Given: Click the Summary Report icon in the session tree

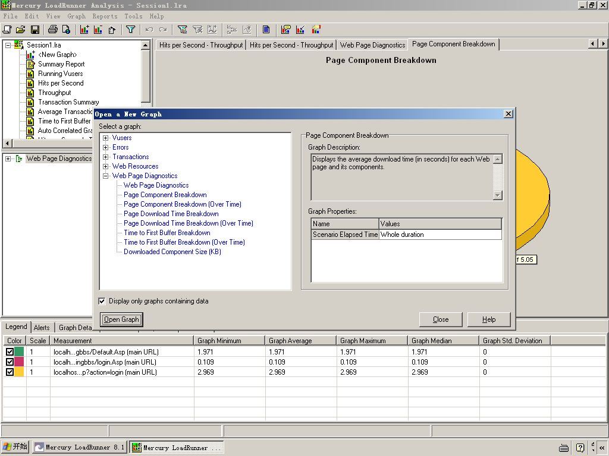Looking at the screenshot, I should 30,64.
